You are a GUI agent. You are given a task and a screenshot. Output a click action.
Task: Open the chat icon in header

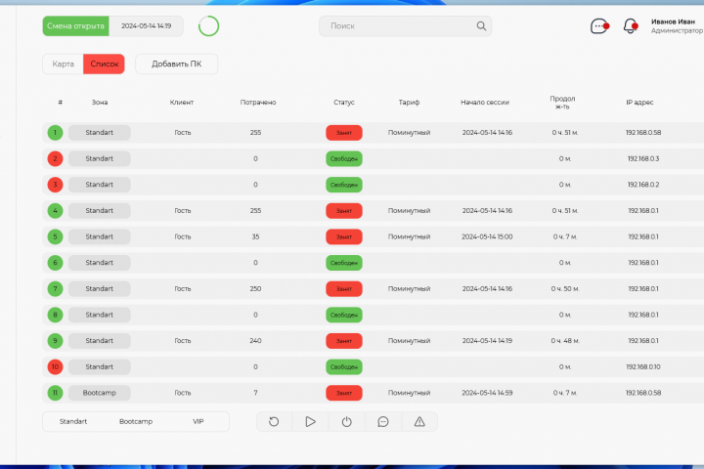coord(599,26)
